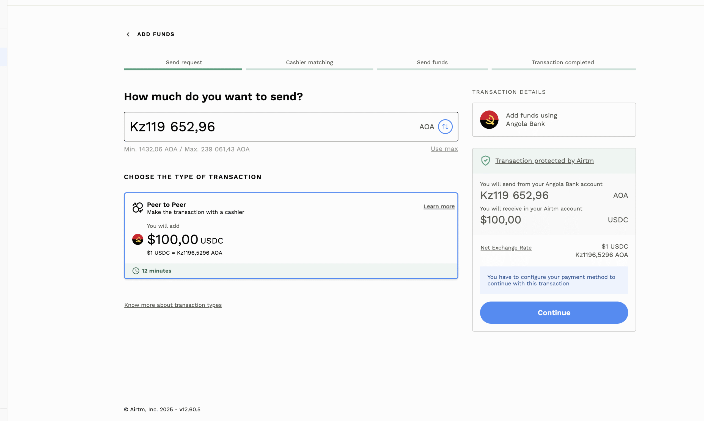The width and height of the screenshot is (704, 421).
Task: Click the amount input field Kz119 652,96
Action: coord(291,126)
